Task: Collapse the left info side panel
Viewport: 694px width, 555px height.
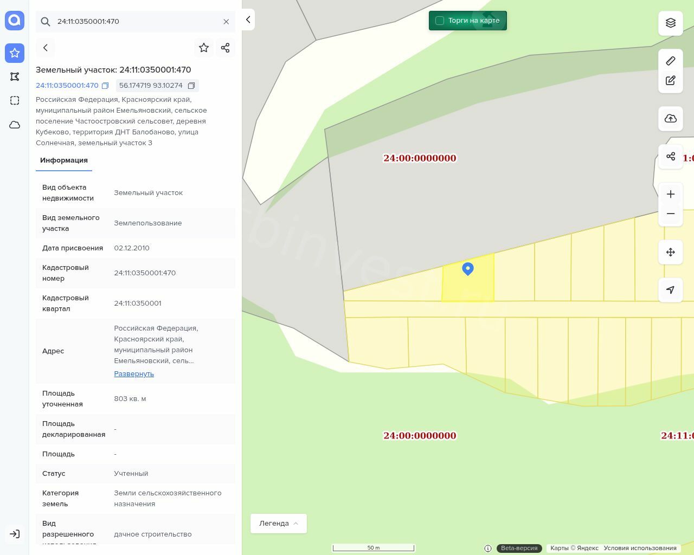Action: tap(248, 20)
